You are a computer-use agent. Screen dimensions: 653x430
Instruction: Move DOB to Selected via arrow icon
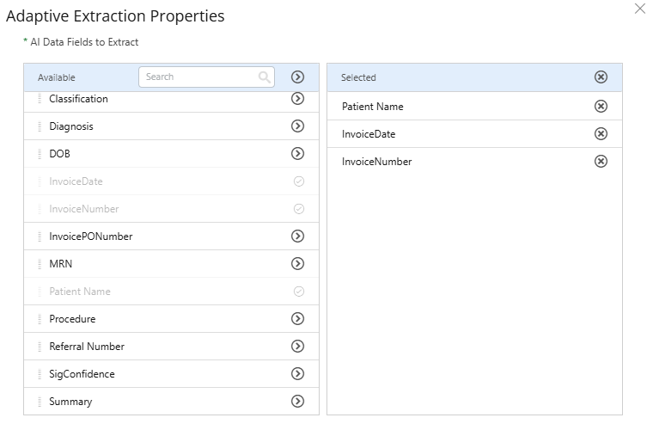[298, 154]
